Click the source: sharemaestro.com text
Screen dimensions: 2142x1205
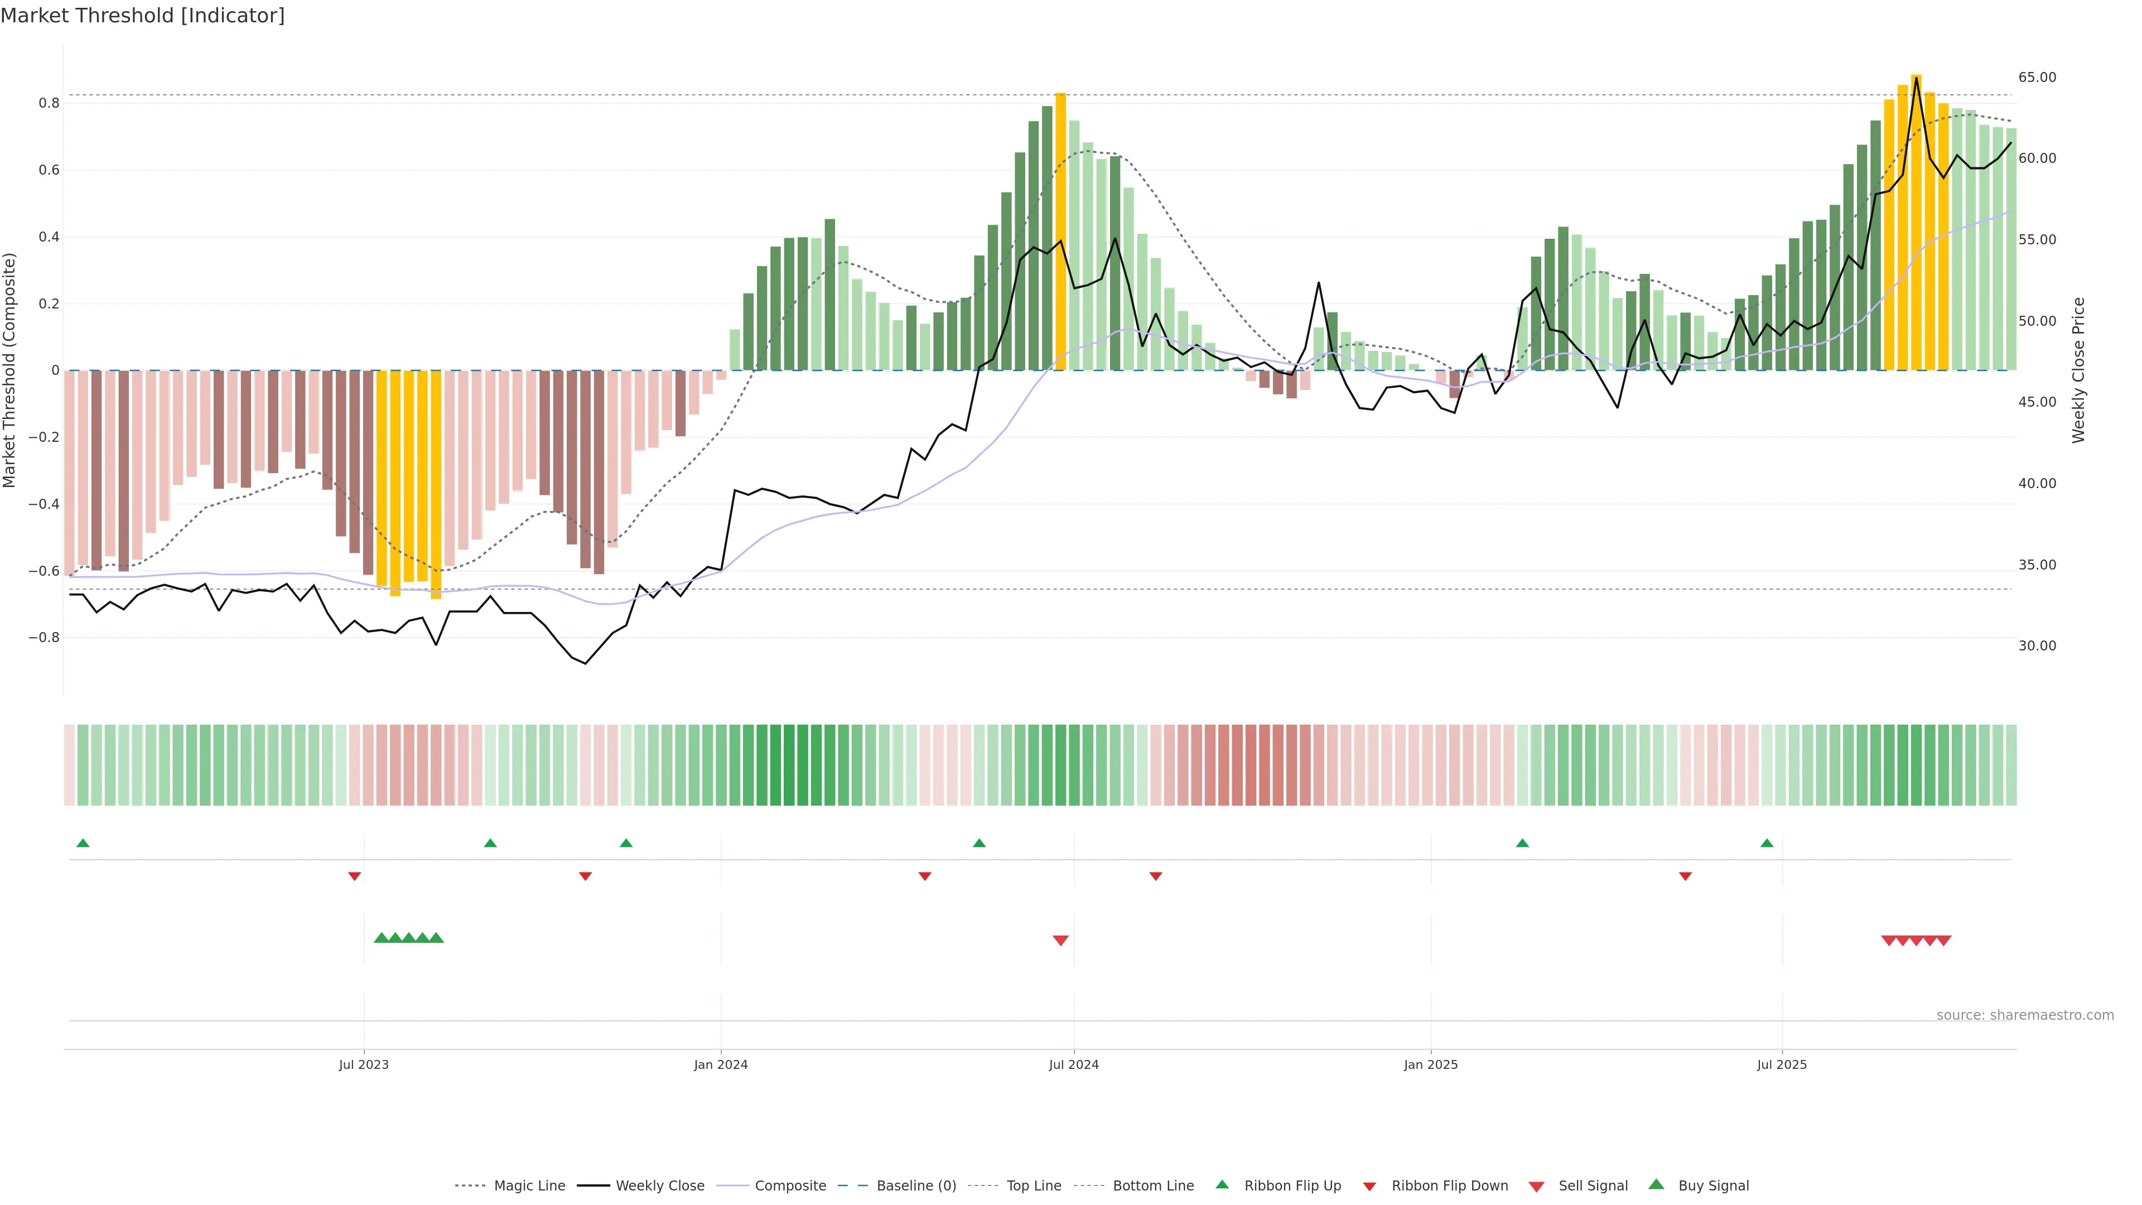2025,1015
